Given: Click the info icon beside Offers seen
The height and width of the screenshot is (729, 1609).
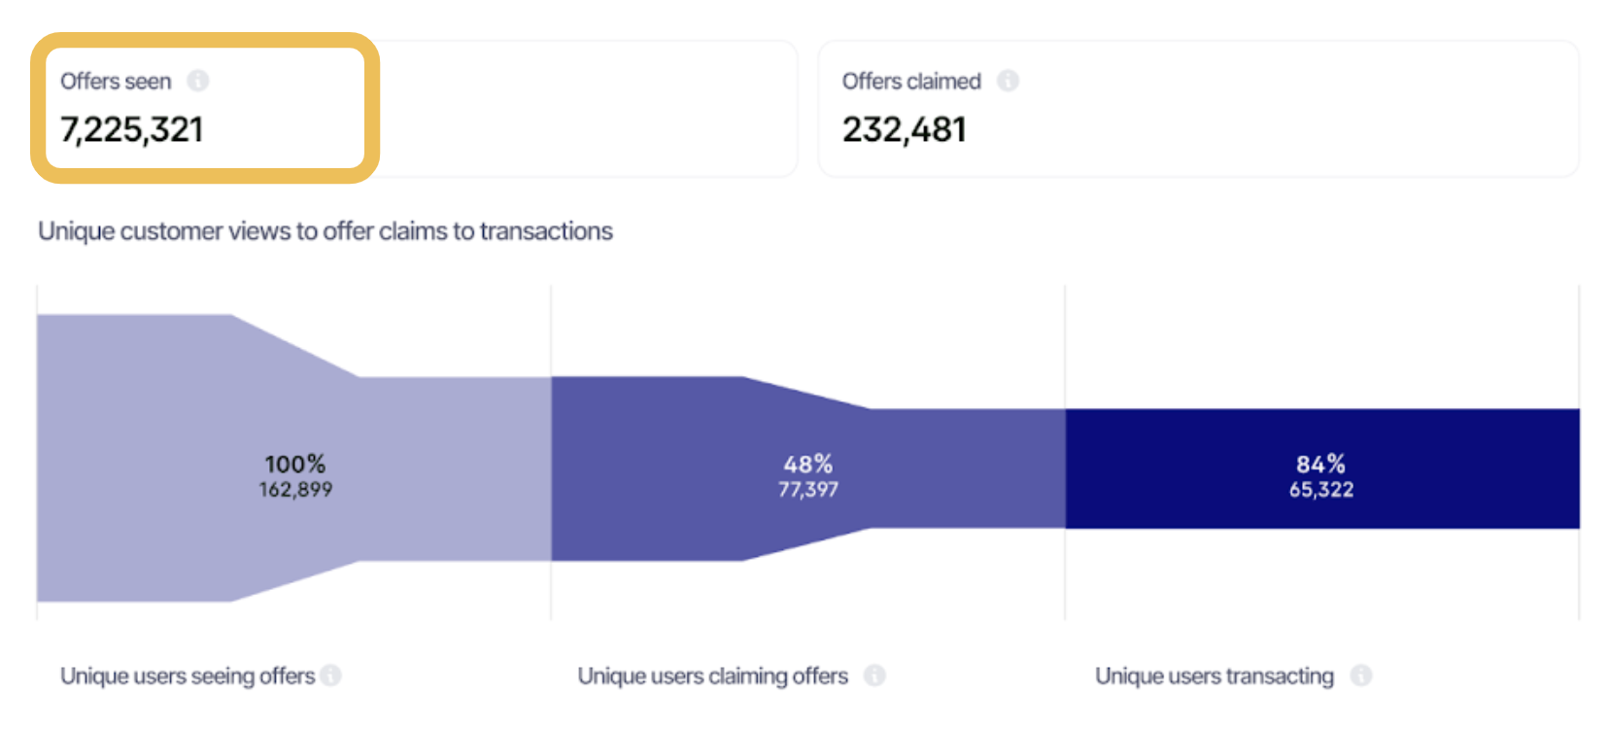Looking at the screenshot, I should point(198,81).
